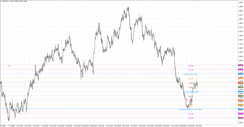Click the 4 Jan 16:00 time axis label
Screen dimensions: 244x127
pyautogui.click(x=198, y=126)
